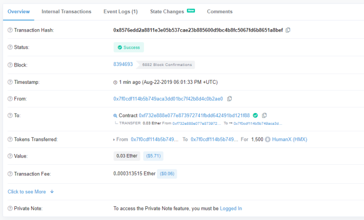
Task: Click the help icon beside Private Note
Action: click(10, 208)
